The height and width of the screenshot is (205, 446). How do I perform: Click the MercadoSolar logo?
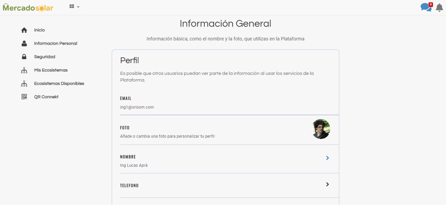[x=28, y=7]
